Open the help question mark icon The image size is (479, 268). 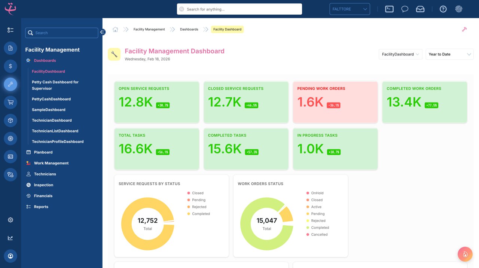[443, 9]
